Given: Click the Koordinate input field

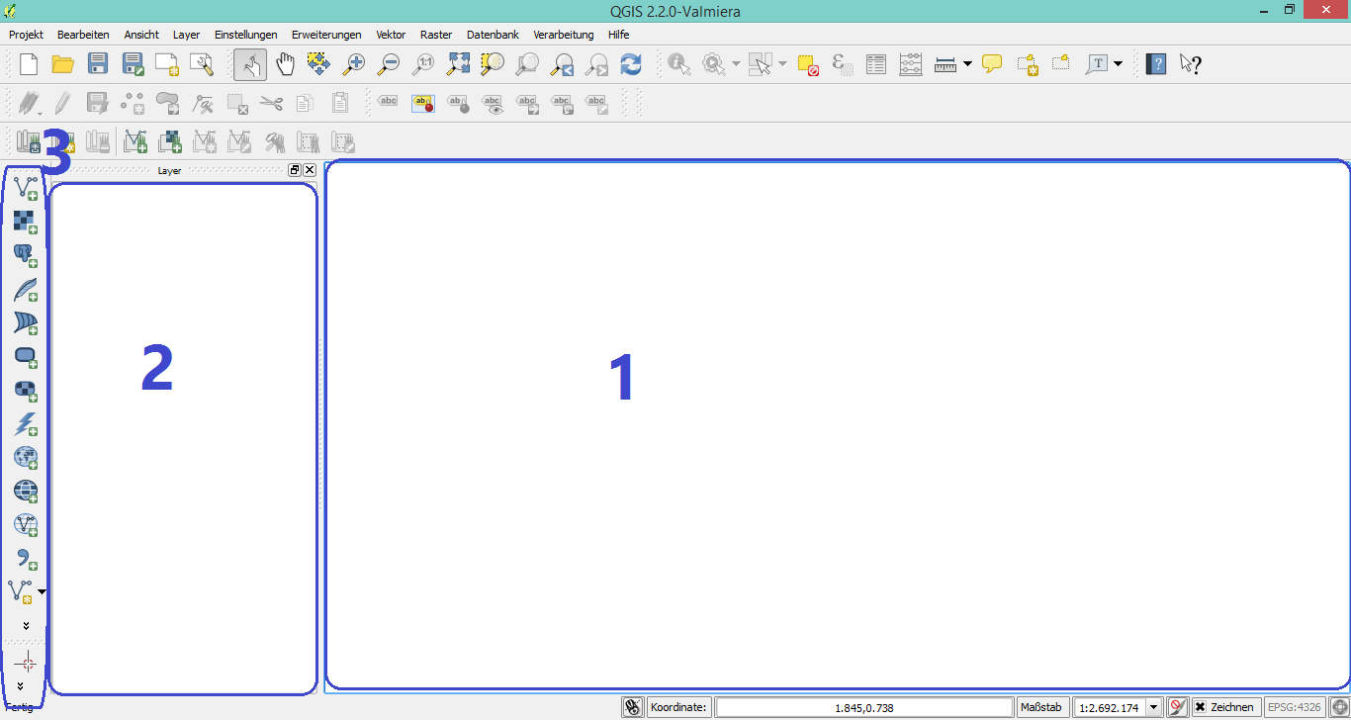Looking at the screenshot, I should (864, 707).
